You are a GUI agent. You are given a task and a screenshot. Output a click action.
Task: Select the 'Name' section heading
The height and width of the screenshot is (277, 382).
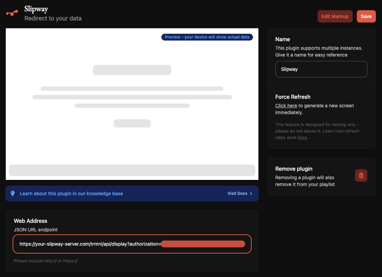tap(282, 39)
